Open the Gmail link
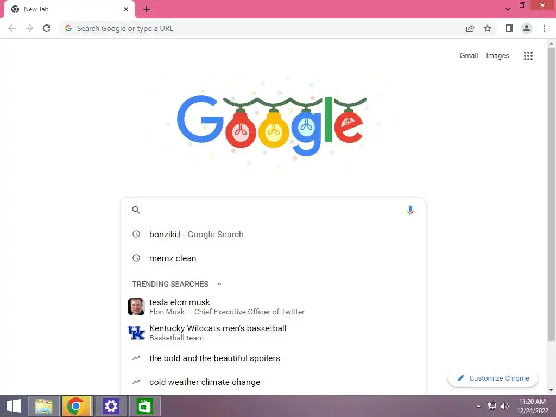This screenshot has height=417, width=556. point(469,56)
